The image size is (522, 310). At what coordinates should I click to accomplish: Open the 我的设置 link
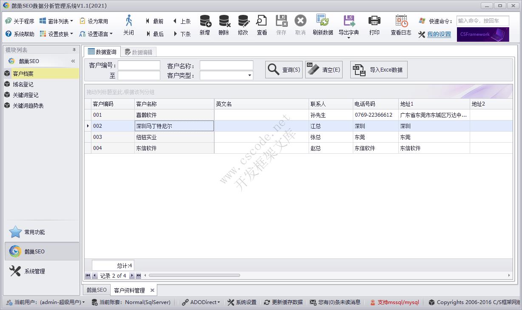(x=439, y=34)
